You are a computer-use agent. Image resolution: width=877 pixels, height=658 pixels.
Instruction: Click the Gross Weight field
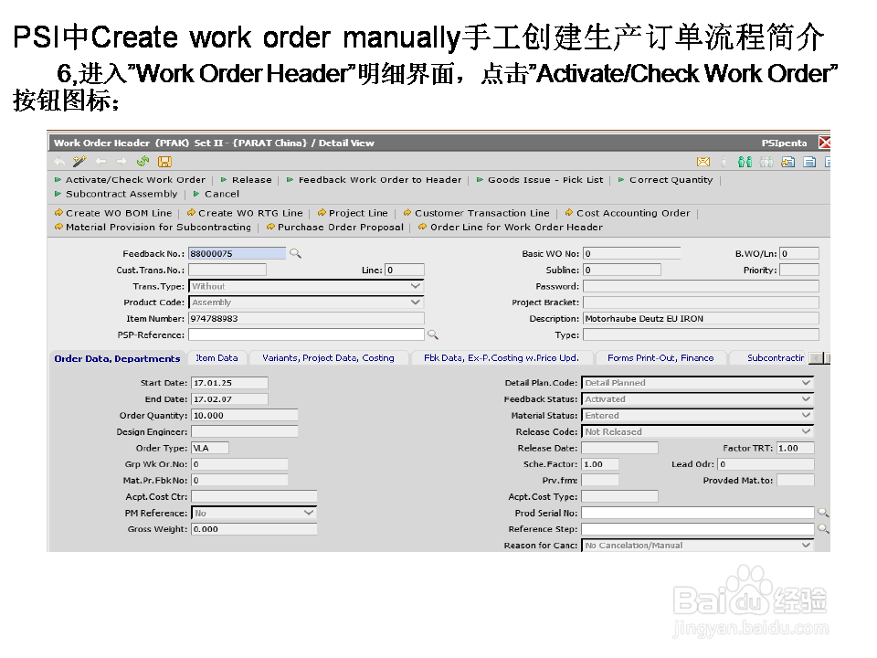click(x=254, y=529)
